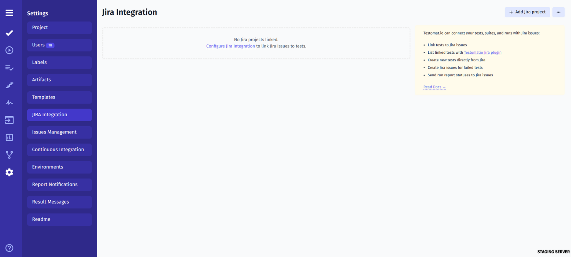Click Read Docs in the info panel

(x=432, y=87)
